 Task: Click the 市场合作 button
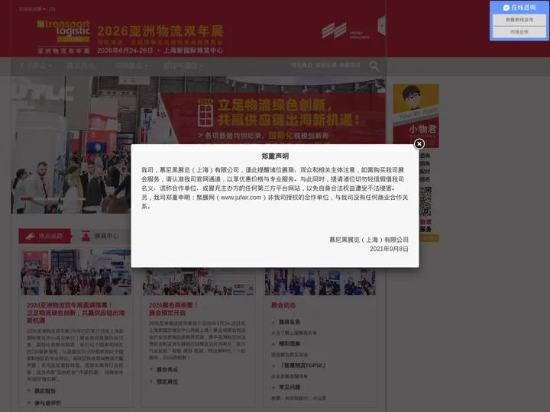click(x=519, y=32)
